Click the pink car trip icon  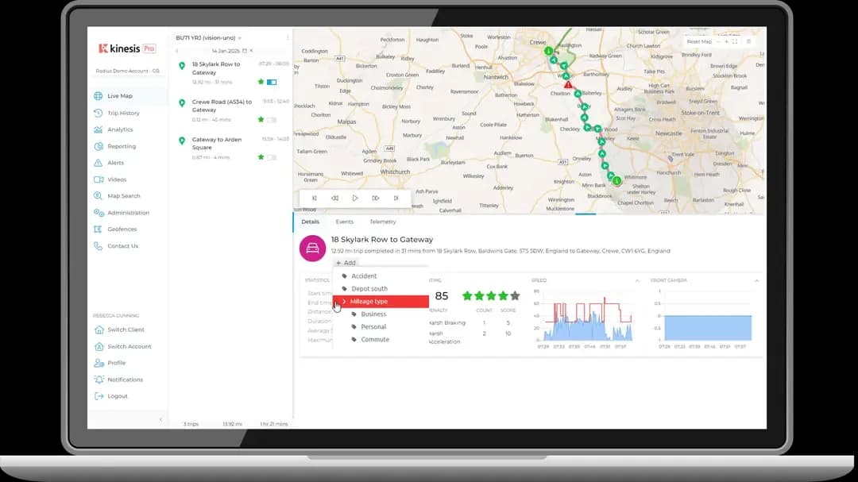pyautogui.click(x=312, y=248)
